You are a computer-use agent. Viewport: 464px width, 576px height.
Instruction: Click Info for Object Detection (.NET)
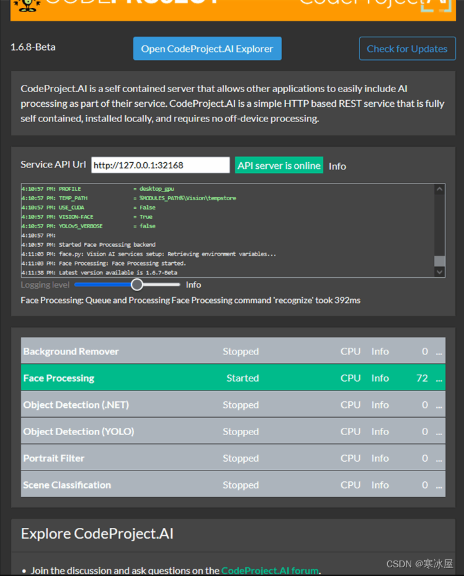tap(380, 405)
